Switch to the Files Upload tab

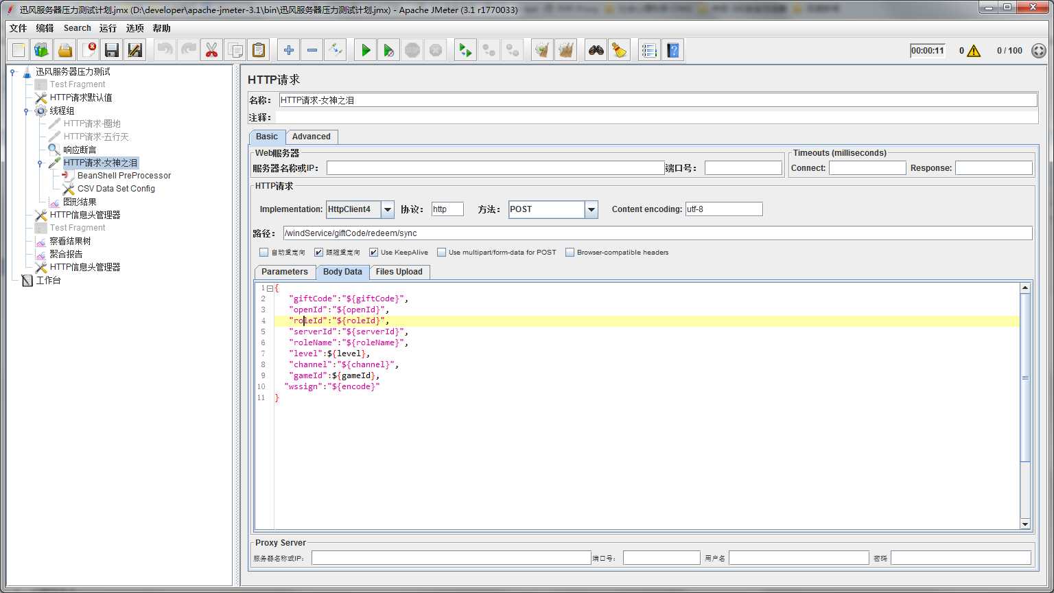point(399,272)
